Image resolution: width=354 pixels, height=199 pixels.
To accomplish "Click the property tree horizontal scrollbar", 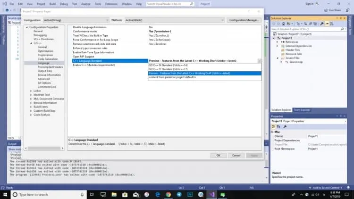I will [44, 148].
